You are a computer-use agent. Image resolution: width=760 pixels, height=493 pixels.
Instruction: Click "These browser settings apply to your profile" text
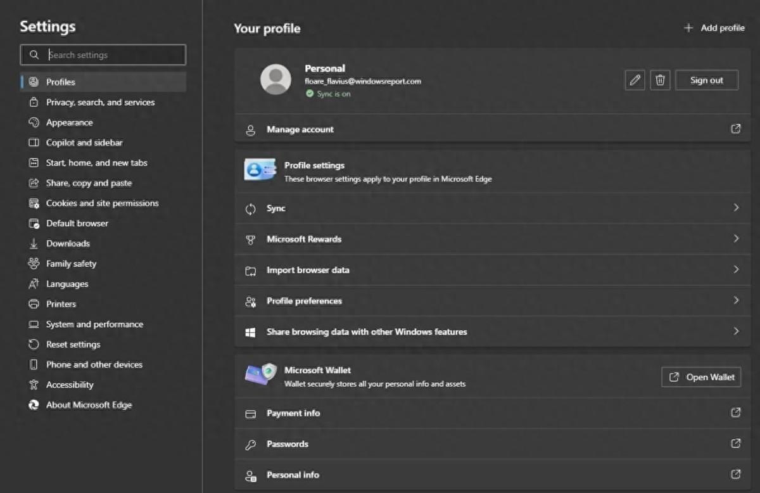tap(388, 179)
